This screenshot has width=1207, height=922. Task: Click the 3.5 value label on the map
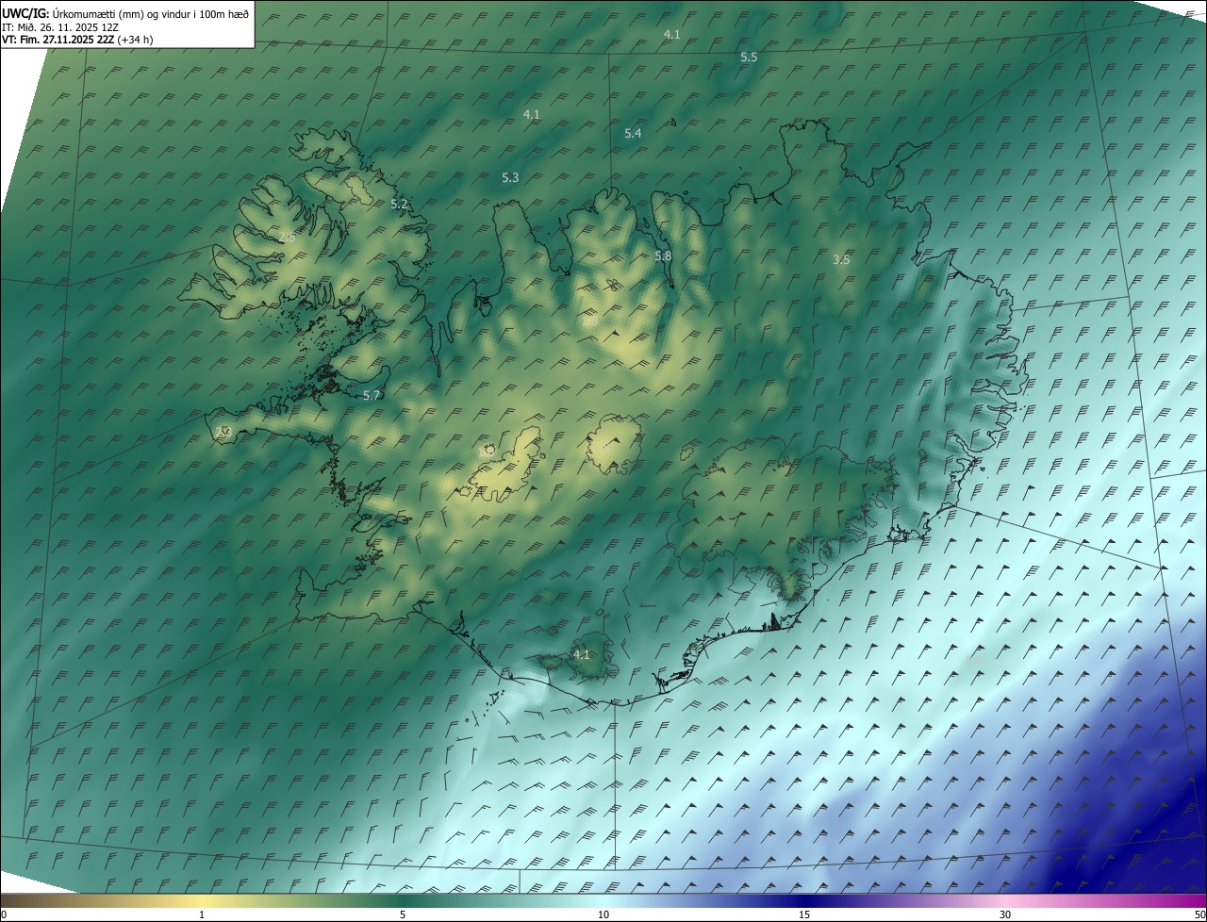click(842, 259)
